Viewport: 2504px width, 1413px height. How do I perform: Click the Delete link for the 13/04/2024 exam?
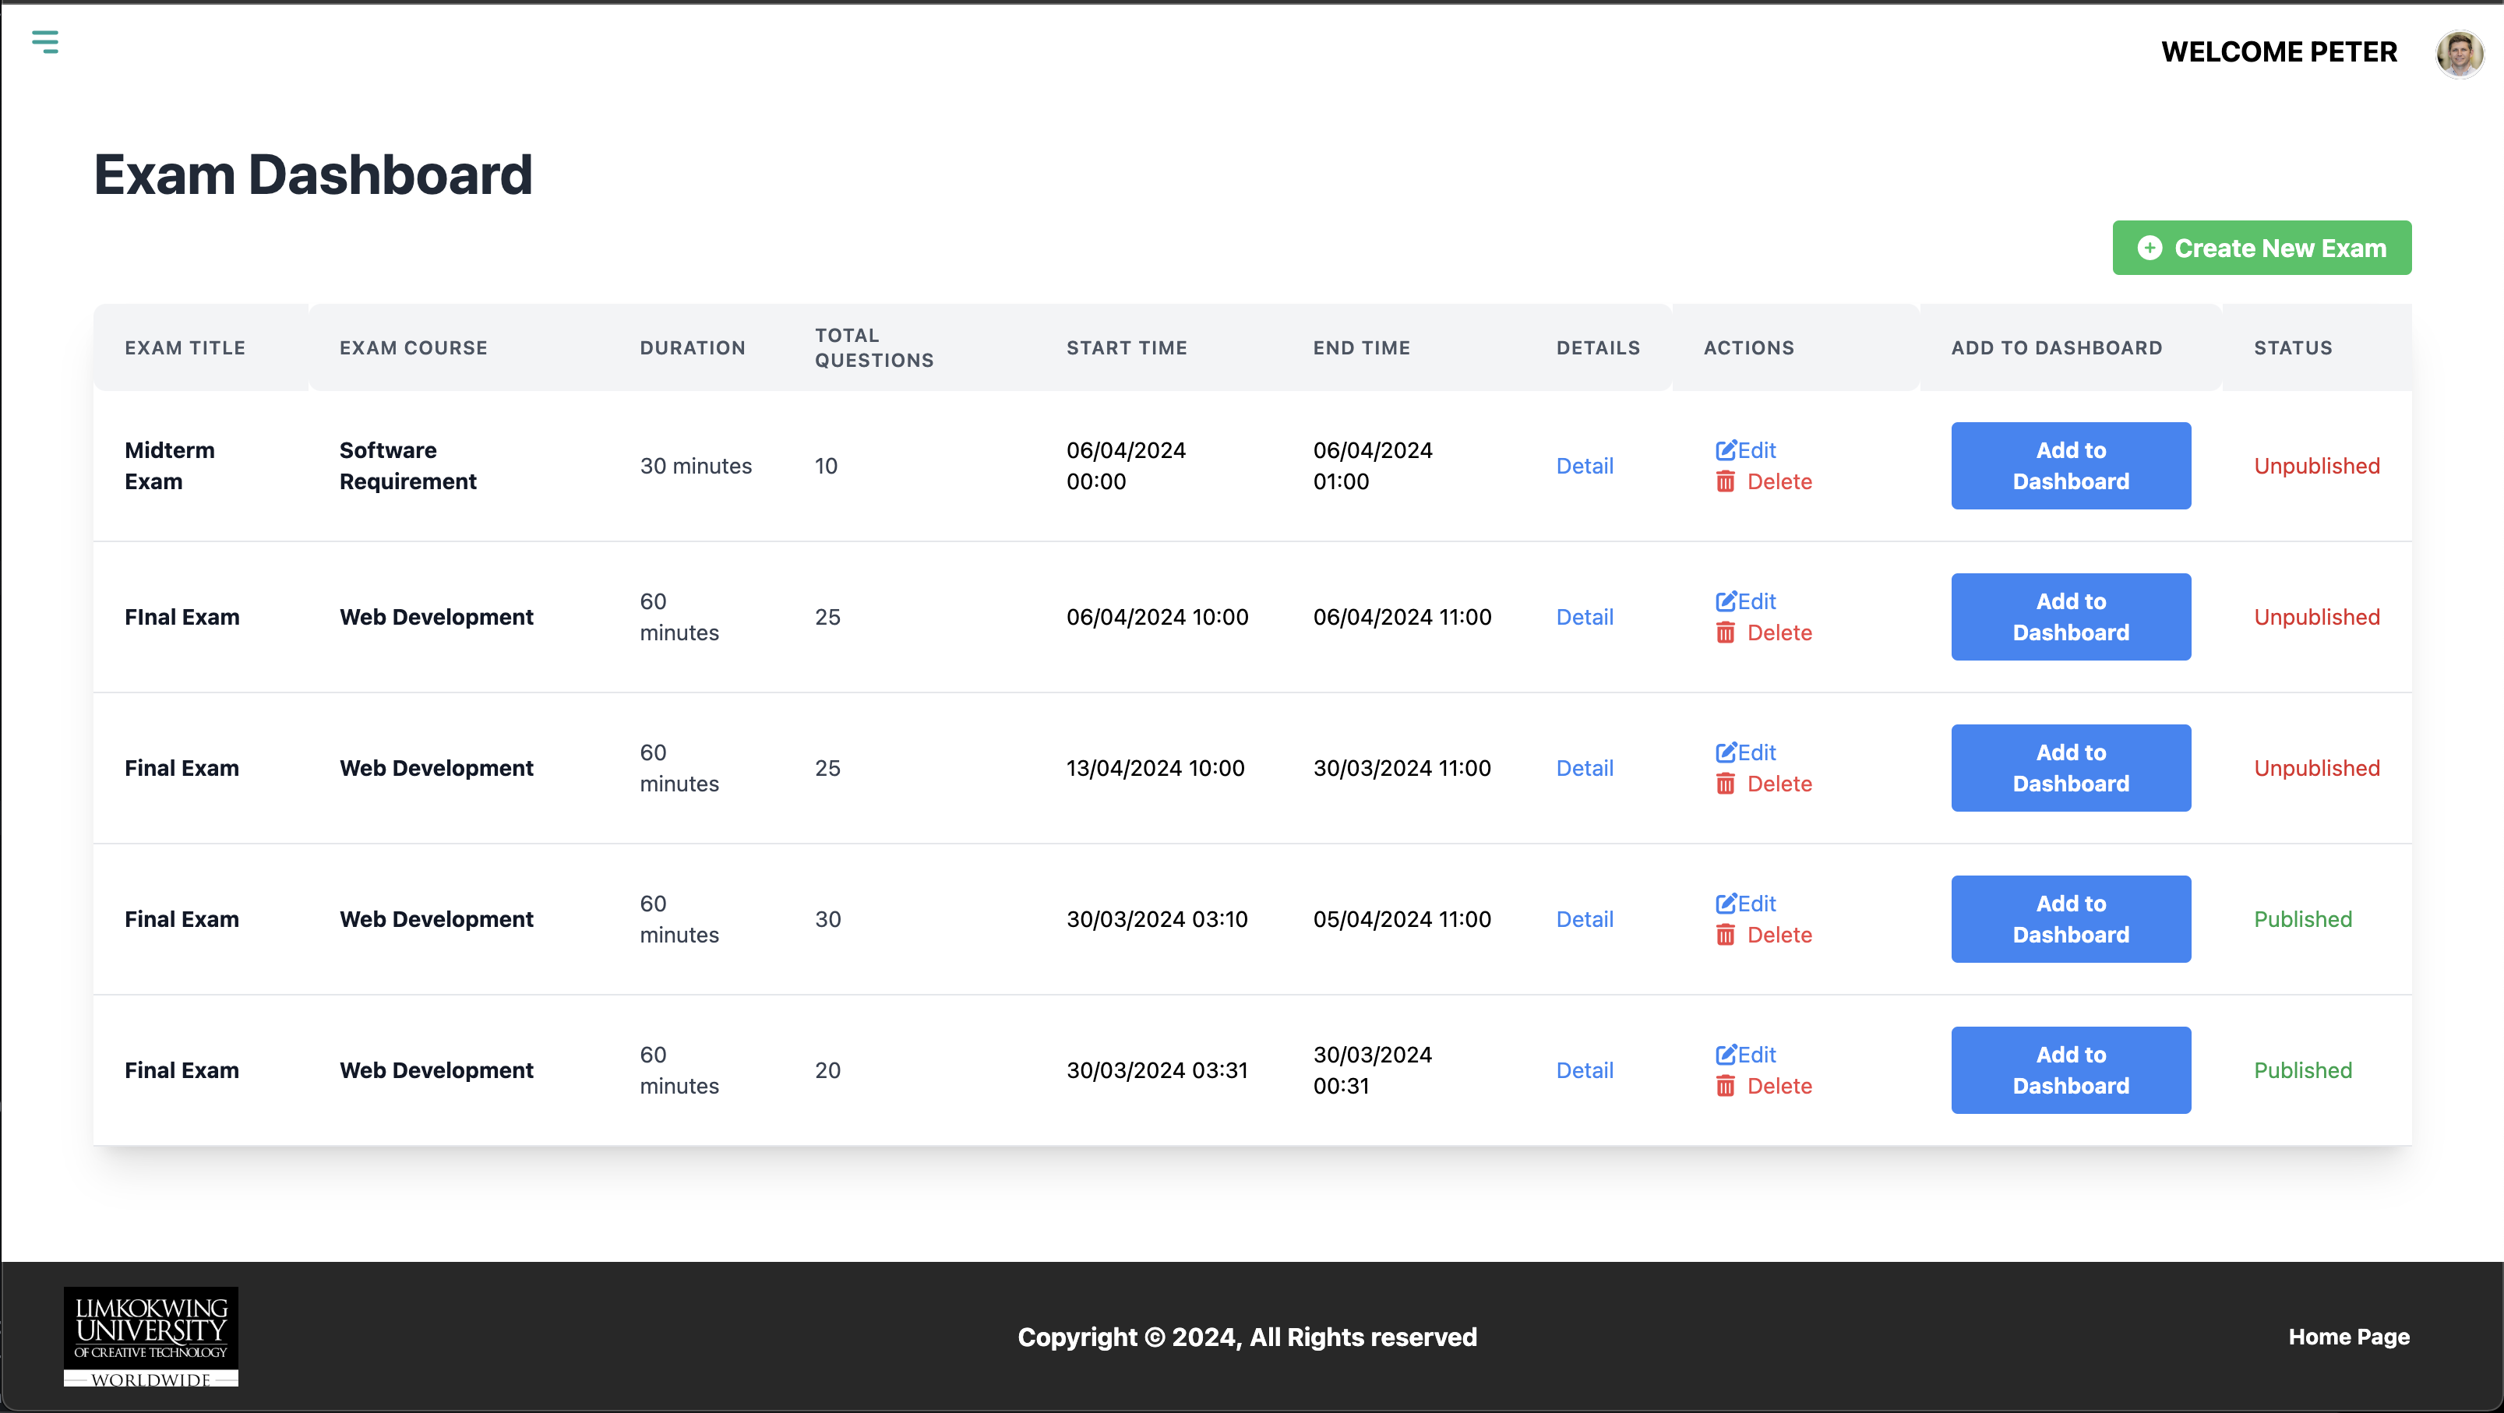(1779, 784)
